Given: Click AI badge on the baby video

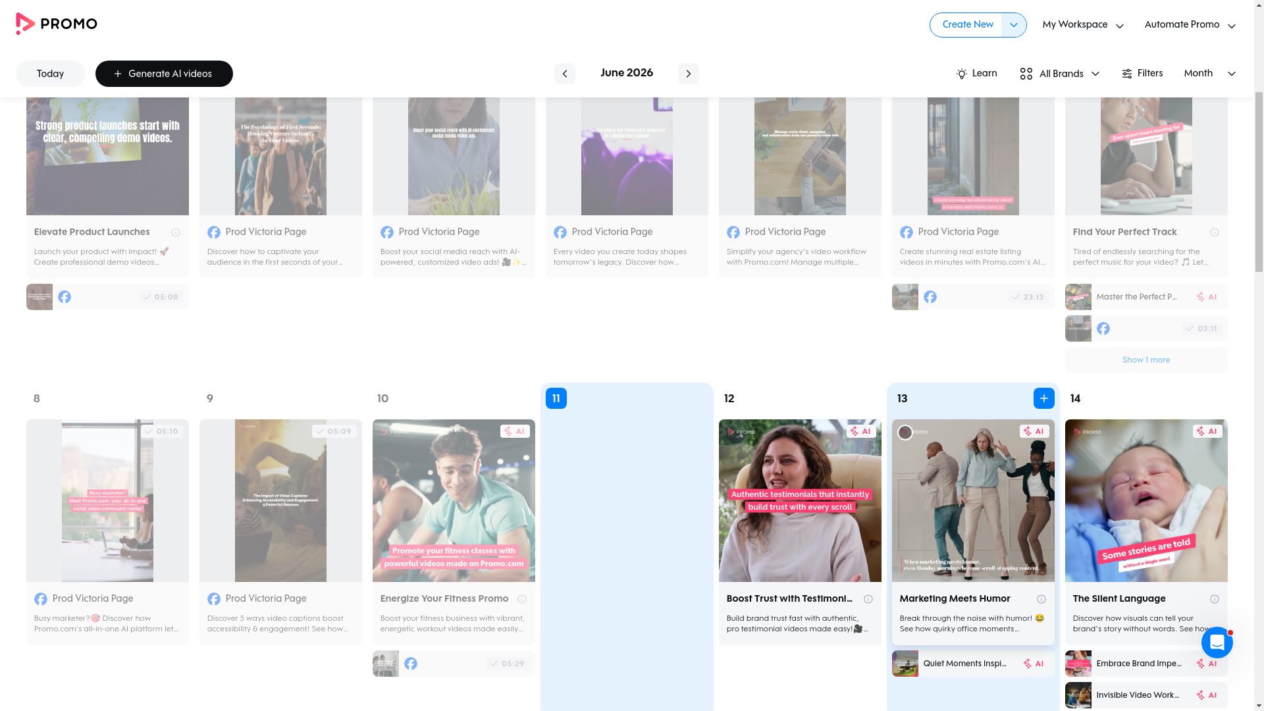Looking at the screenshot, I should 1207,431.
